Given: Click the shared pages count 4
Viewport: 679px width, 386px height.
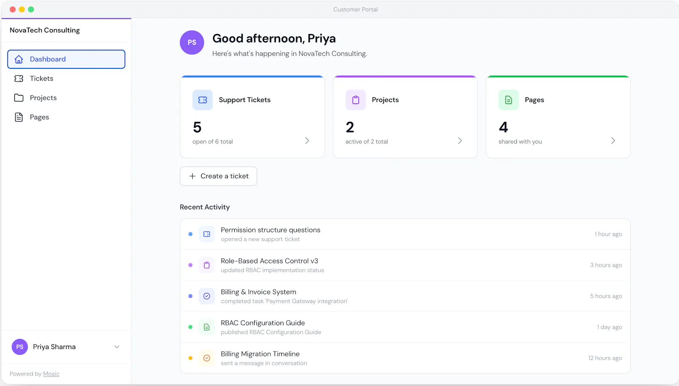Looking at the screenshot, I should 503,127.
